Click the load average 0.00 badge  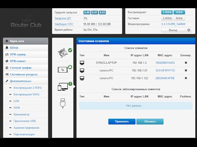(87, 13)
